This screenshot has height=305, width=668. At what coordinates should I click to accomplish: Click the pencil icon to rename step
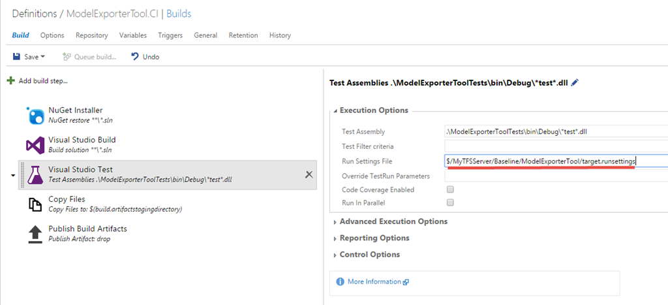[x=575, y=83]
